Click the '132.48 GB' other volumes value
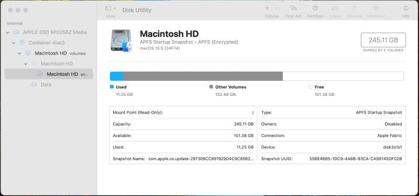The image size is (419, 196). click(226, 94)
